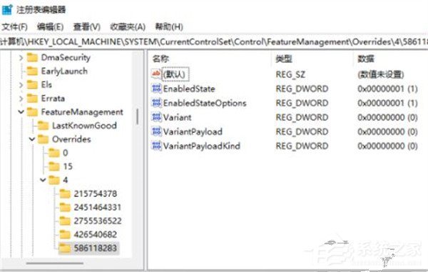Select the EarlyLaunch tree label
This screenshot has height=272, width=428.
click(64, 71)
